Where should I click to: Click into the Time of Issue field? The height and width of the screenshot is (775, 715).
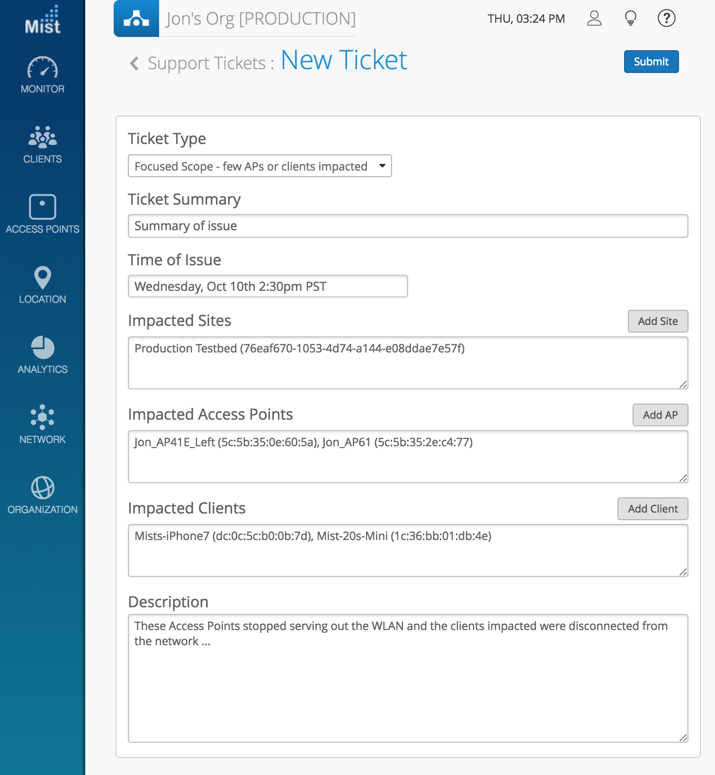[x=268, y=287]
